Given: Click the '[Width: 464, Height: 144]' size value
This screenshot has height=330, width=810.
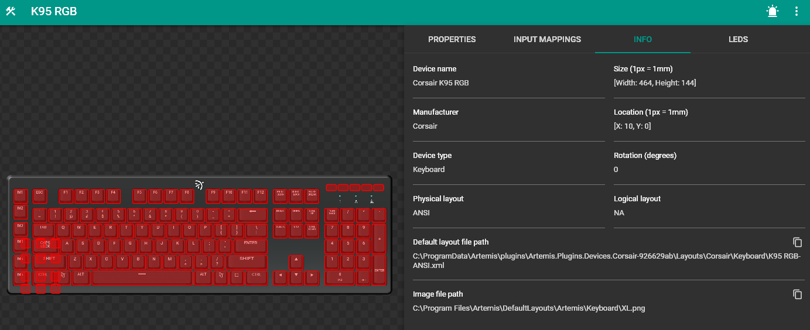Looking at the screenshot, I should (655, 82).
